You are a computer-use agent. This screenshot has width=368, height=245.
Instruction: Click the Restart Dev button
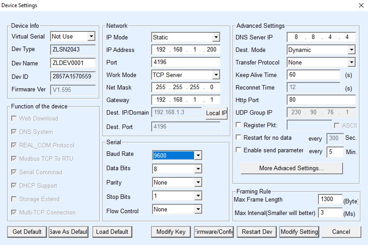point(257,232)
